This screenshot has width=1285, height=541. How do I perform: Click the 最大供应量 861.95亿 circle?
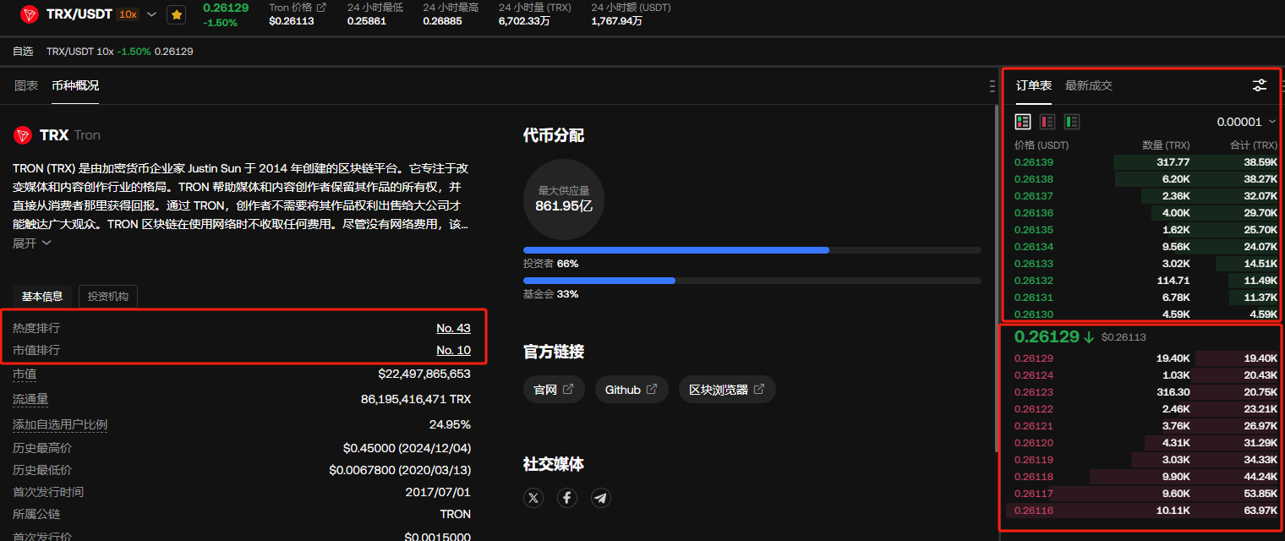click(564, 199)
